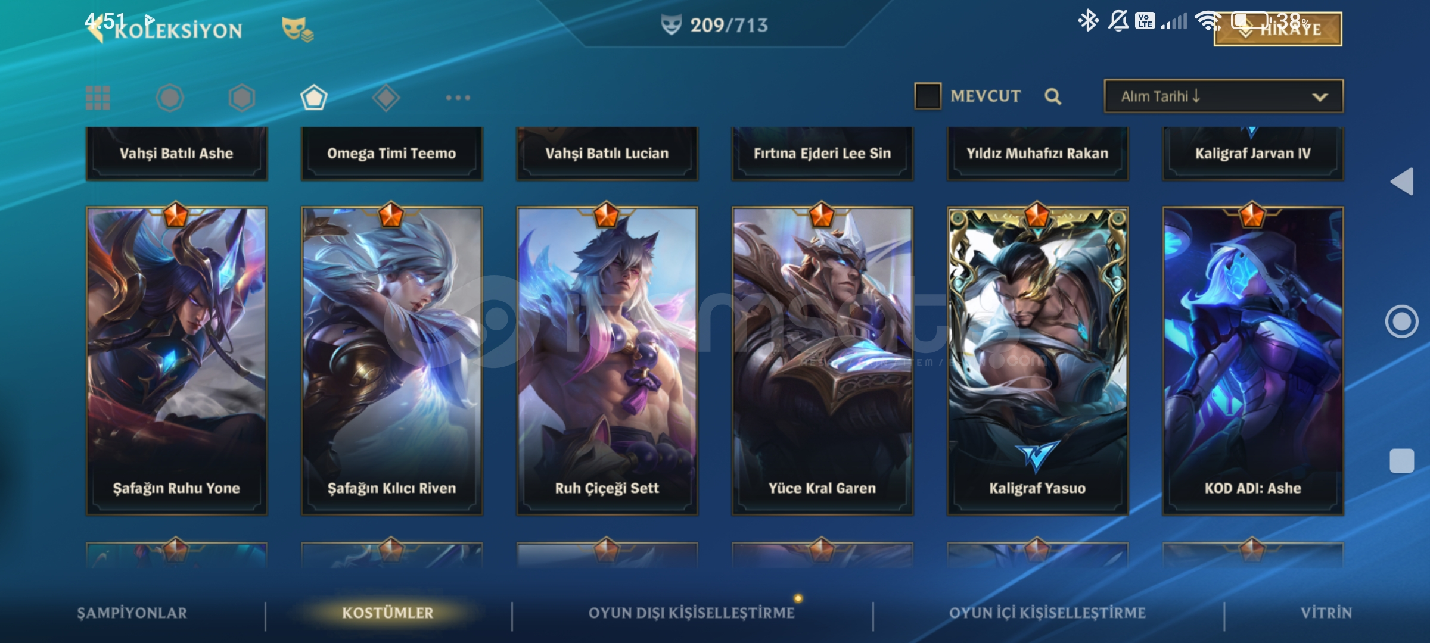Select Ruh Çiçeği Sett skin card
The image size is (1430, 643).
coord(607,361)
